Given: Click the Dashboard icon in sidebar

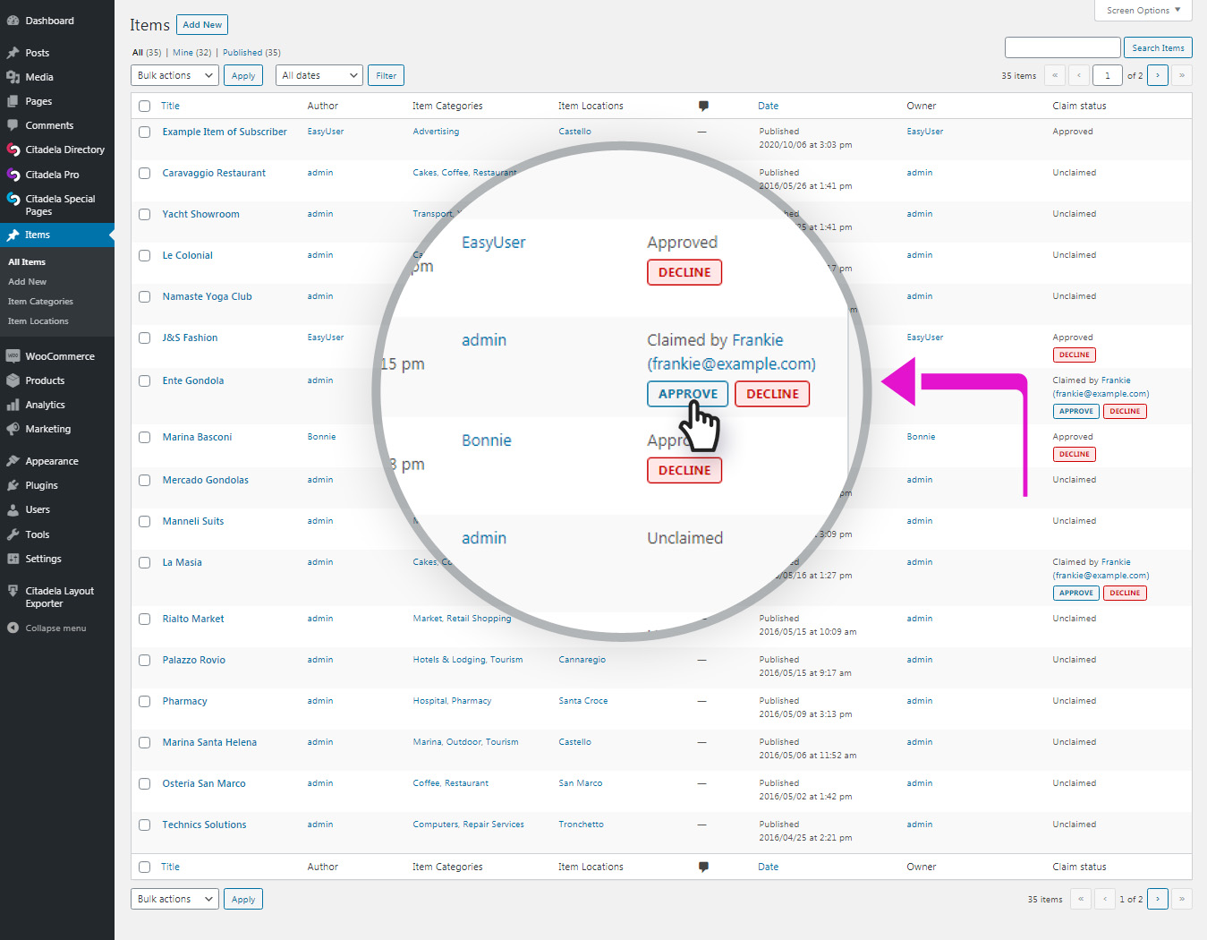Looking at the screenshot, I should (x=13, y=21).
